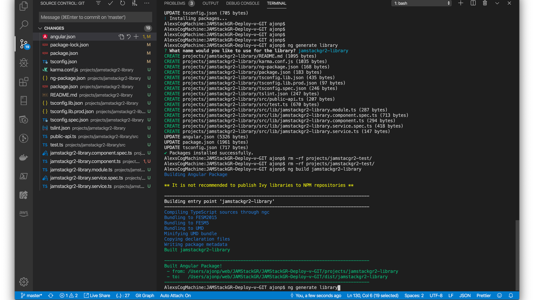Image resolution: width=534 pixels, height=300 pixels.
Task: Open source control More Actions menu
Action: point(147,3)
